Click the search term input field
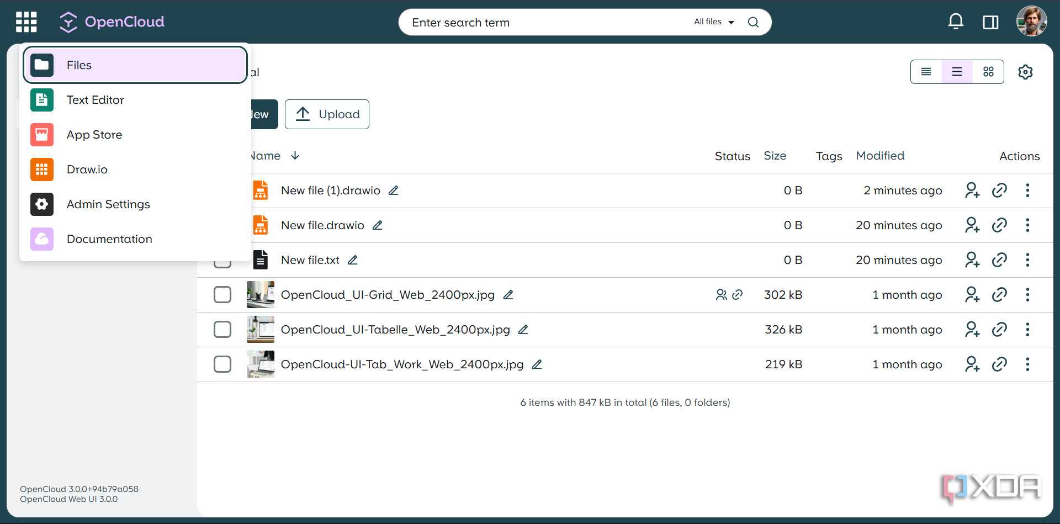This screenshot has height=524, width=1060. point(547,22)
